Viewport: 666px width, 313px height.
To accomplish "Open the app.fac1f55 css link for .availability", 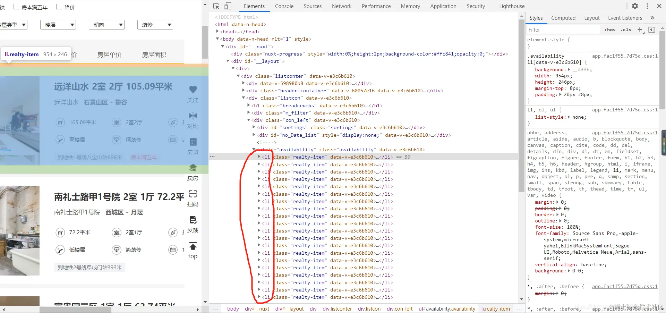I will 625,56.
